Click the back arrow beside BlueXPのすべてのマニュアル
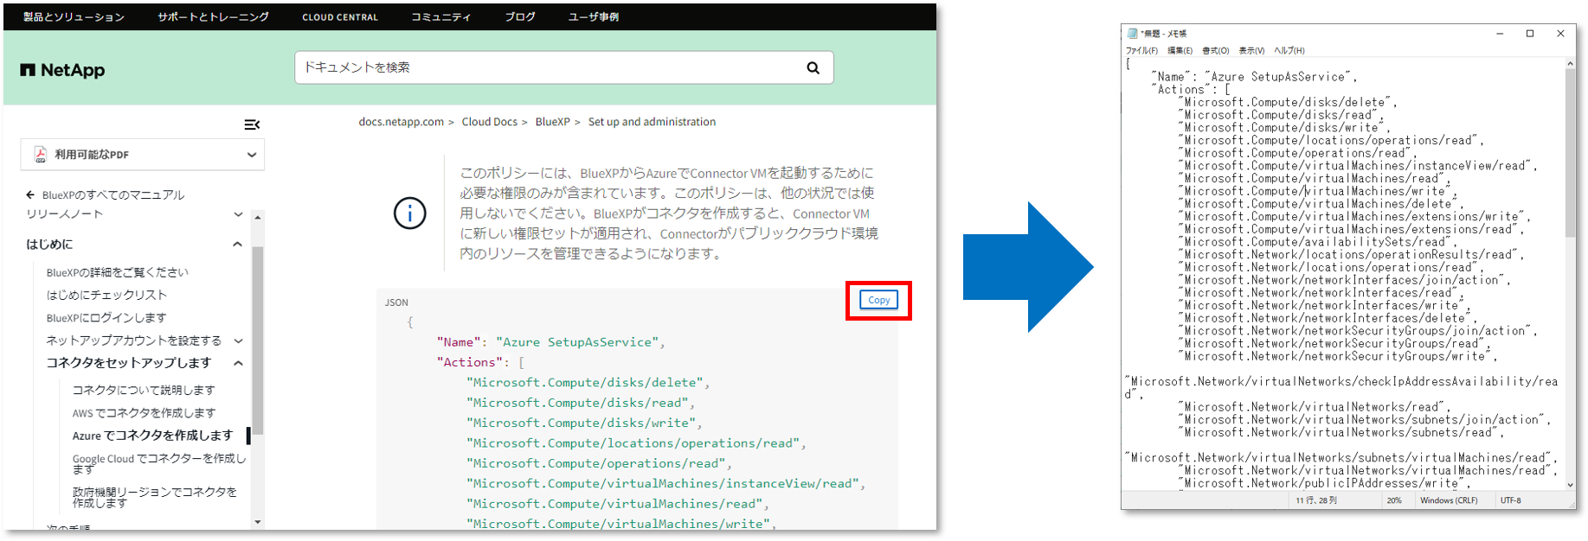Viewport: 1588px width, 541px height. (x=30, y=195)
